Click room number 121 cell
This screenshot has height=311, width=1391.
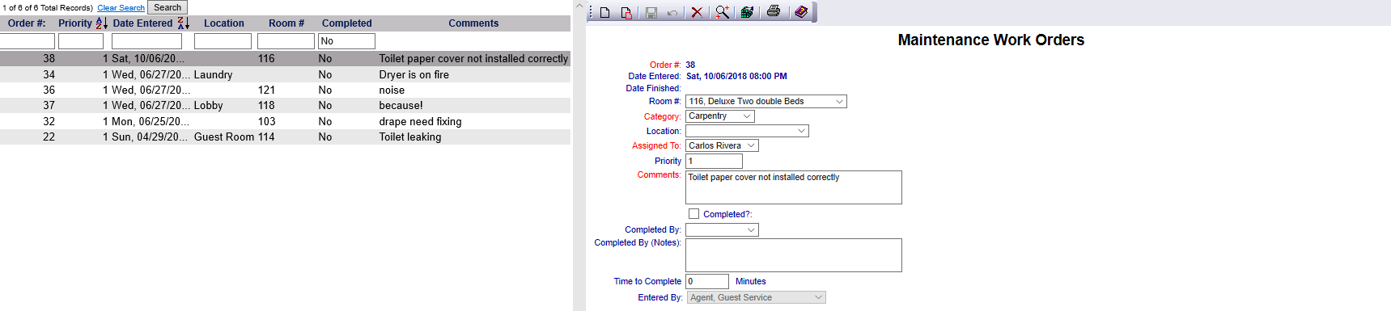pyautogui.click(x=266, y=90)
